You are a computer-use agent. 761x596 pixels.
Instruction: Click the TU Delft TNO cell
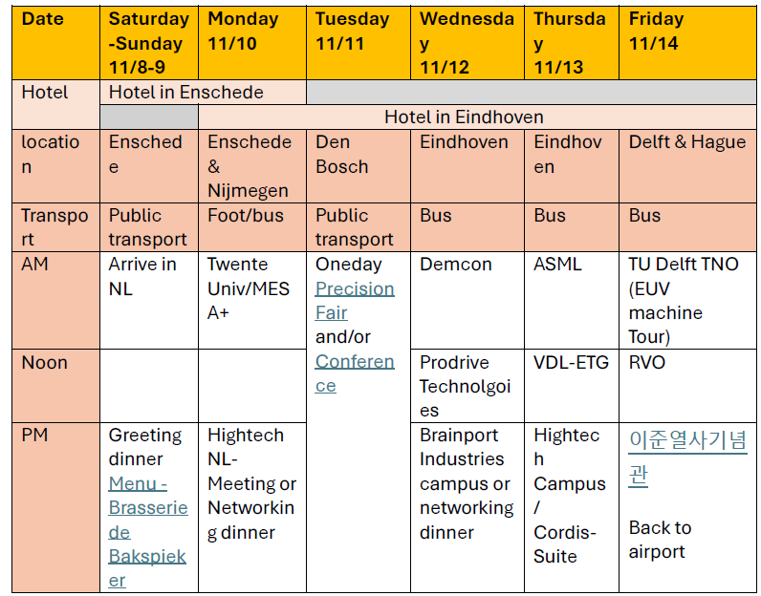(x=687, y=300)
